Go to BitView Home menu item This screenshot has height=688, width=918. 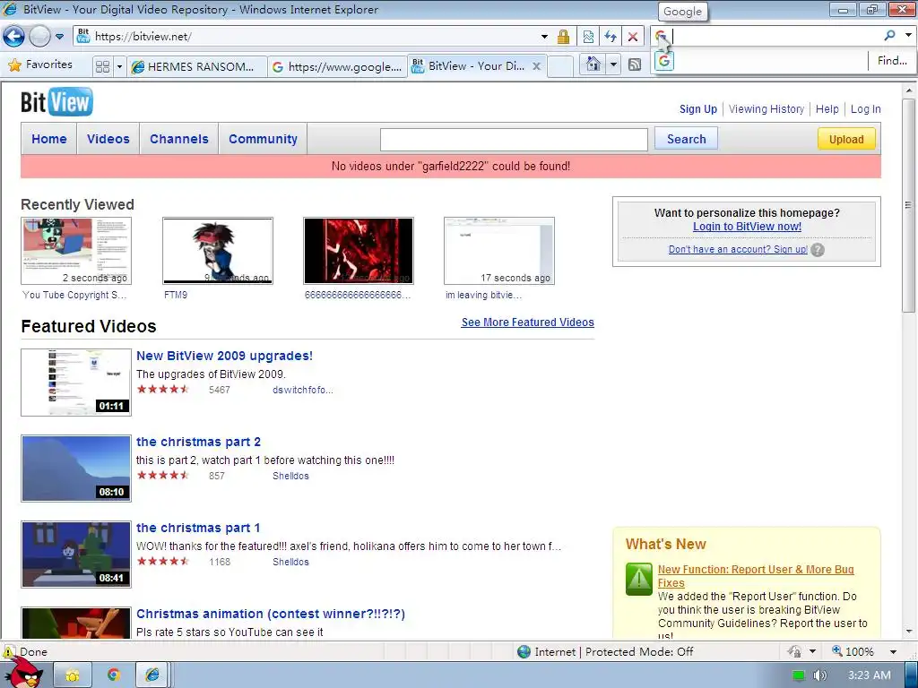49,139
